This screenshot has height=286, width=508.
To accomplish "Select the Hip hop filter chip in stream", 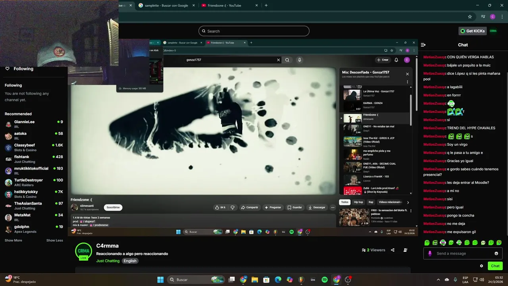I will [358, 202].
